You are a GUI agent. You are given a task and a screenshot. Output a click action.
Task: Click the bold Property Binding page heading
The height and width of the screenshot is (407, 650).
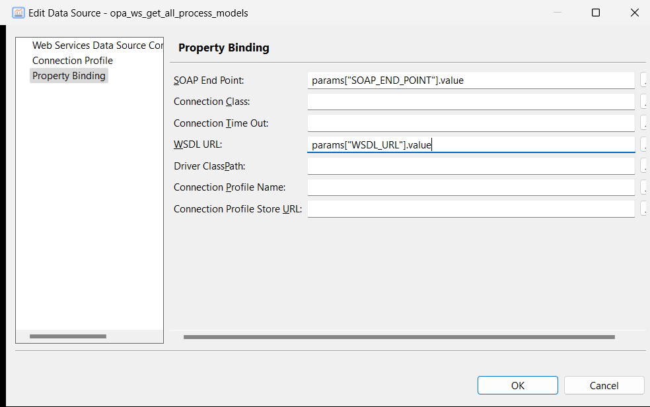click(x=224, y=48)
